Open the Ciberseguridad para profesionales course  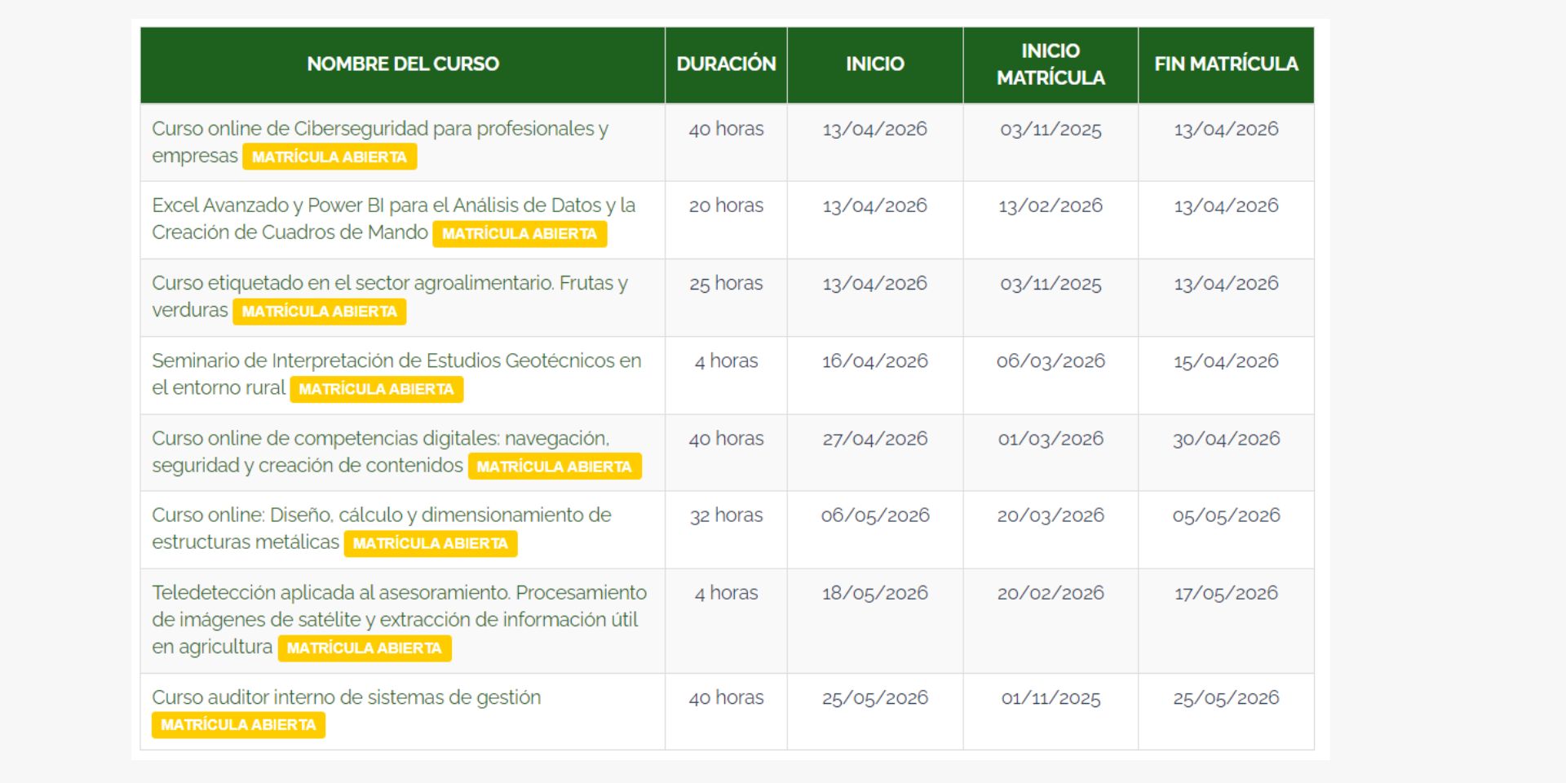point(380,126)
